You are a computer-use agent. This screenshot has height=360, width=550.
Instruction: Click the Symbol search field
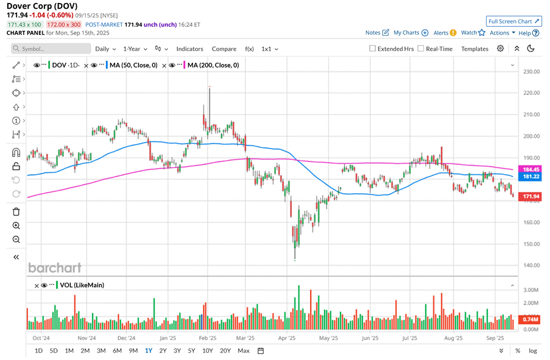[x=51, y=48]
